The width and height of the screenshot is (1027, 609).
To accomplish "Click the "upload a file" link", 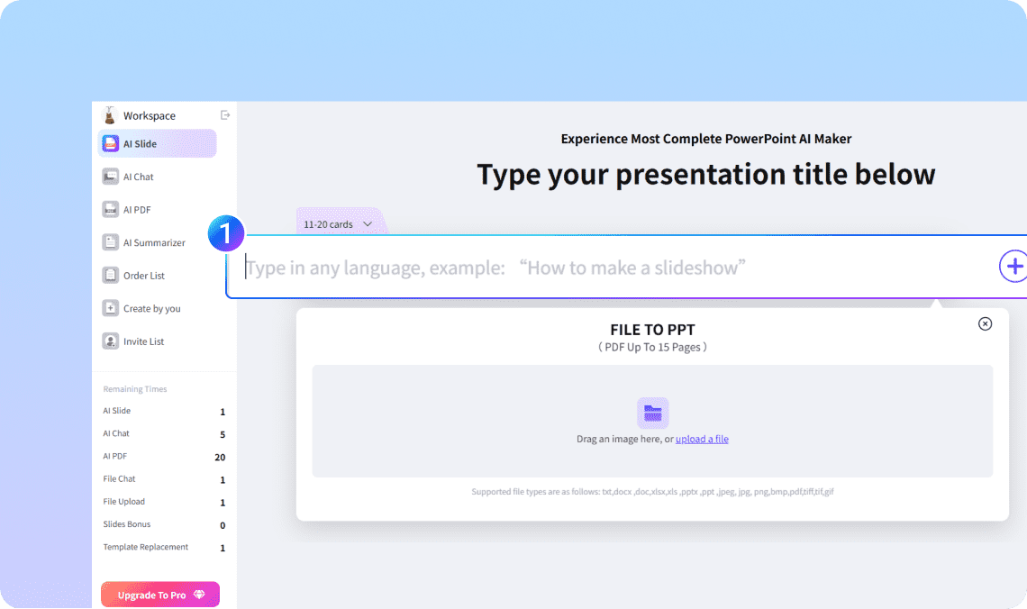I will (x=702, y=439).
